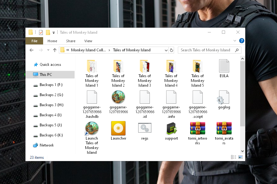Select the goglog file with gear icon

click(x=224, y=100)
